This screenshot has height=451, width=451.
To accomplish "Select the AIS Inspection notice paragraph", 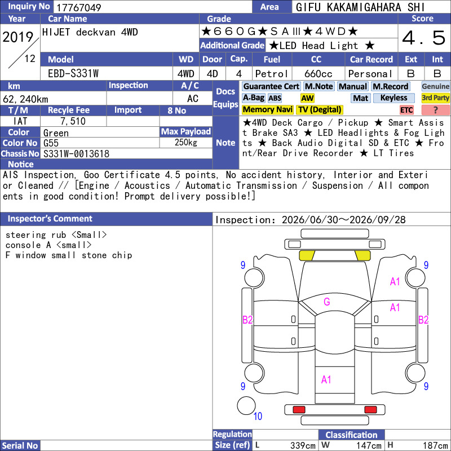I will [x=216, y=186].
